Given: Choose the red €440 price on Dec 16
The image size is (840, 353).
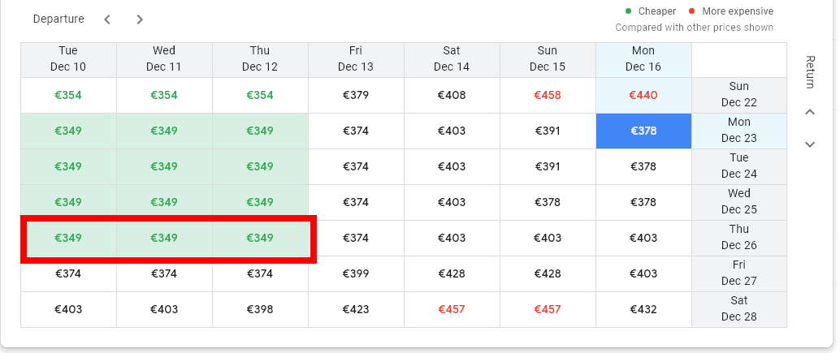Looking at the screenshot, I should tap(643, 95).
